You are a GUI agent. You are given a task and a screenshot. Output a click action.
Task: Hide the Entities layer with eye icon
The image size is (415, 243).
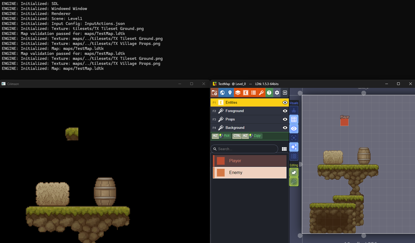(285, 103)
